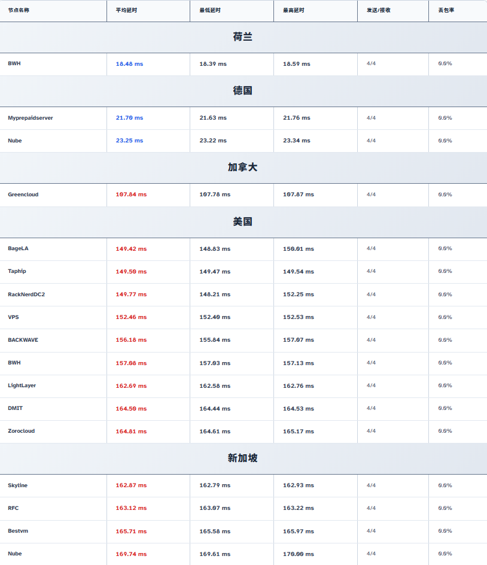This screenshot has width=487, height=565.
Task: Collapse the 加拿大 section header
Action: (243, 168)
